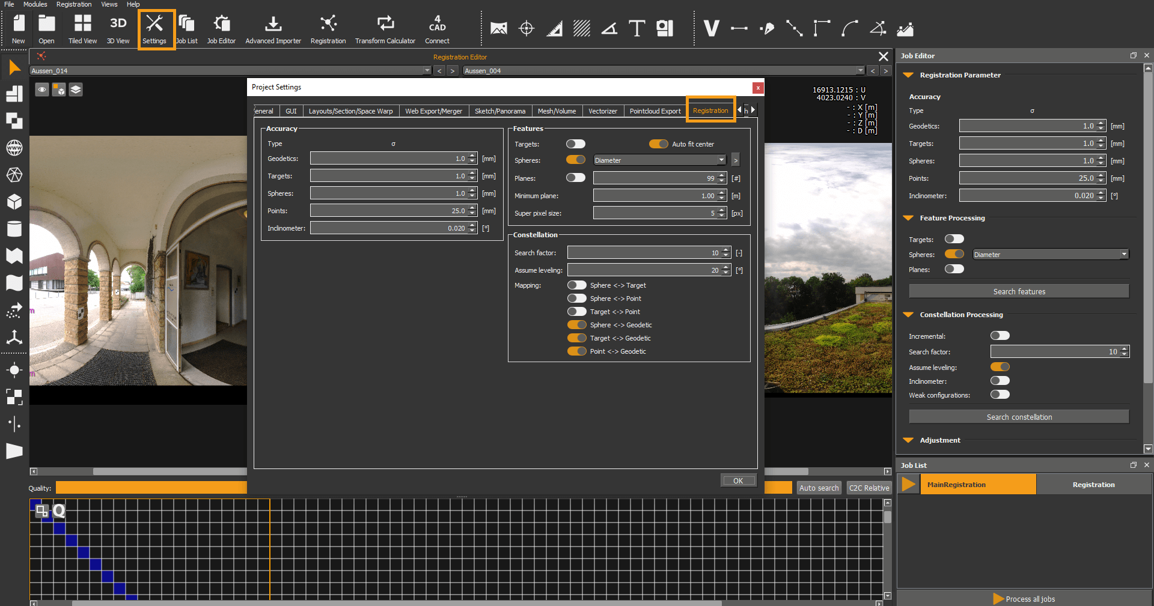Image resolution: width=1154 pixels, height=606 pixels.
Task: Activate the hatching tool in the toolbar
Action: pyautogui.click(x=581, y=28)
